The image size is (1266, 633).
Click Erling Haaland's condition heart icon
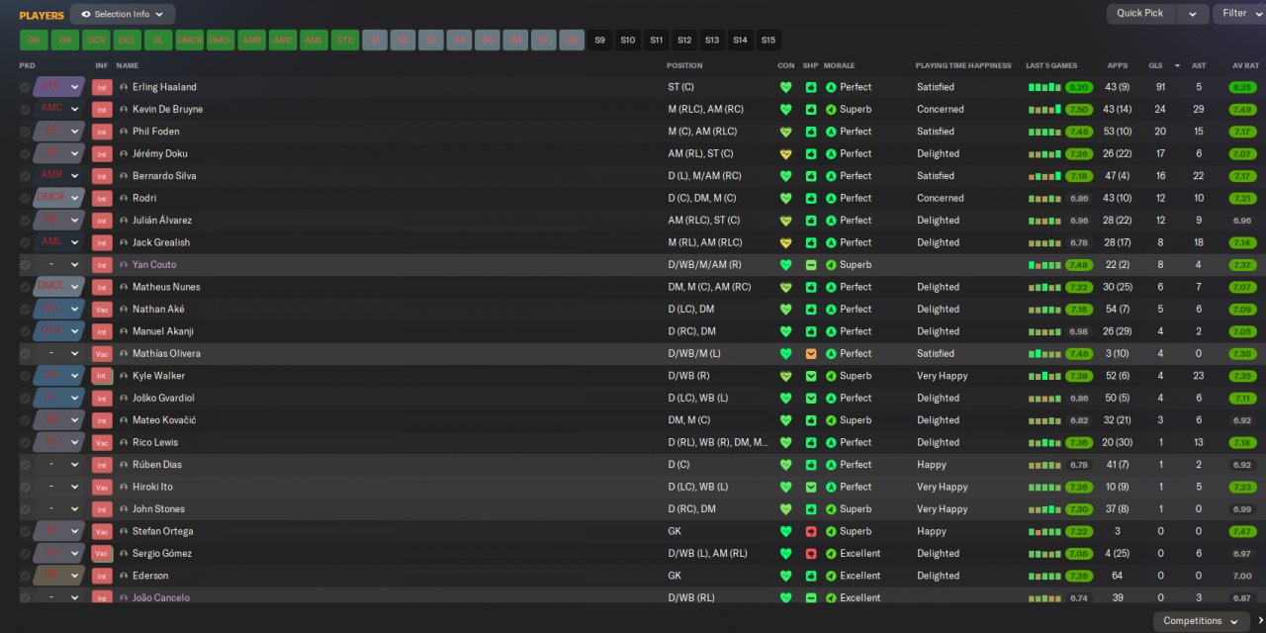pyautogui.click(x=786, y=87)
